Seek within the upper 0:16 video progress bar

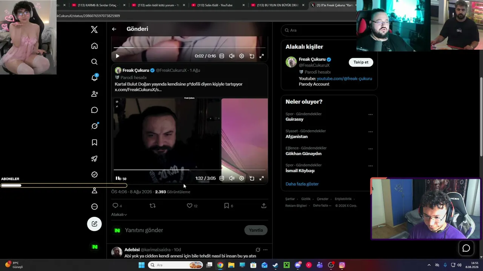[190, 47]
